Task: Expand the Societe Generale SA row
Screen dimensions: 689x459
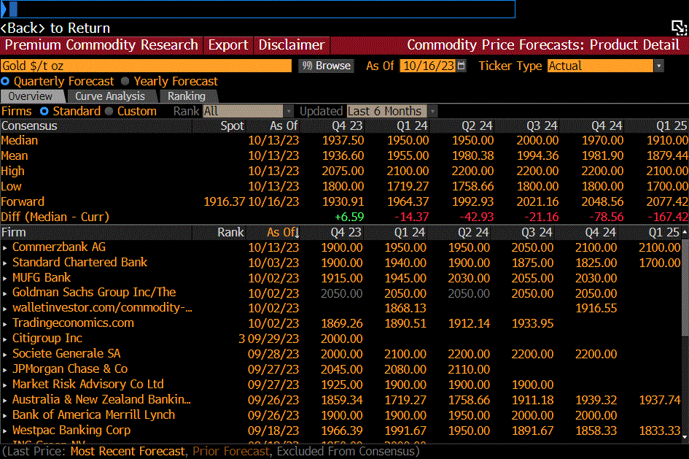Action: coord(5,355)
